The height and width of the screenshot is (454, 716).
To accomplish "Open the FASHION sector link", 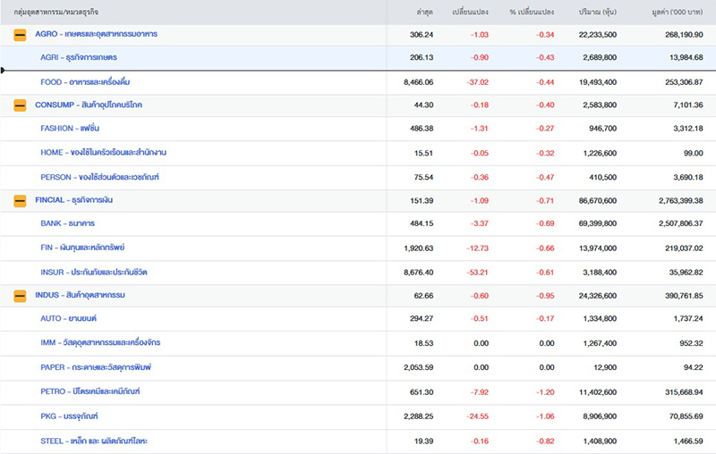I will 73,129.
